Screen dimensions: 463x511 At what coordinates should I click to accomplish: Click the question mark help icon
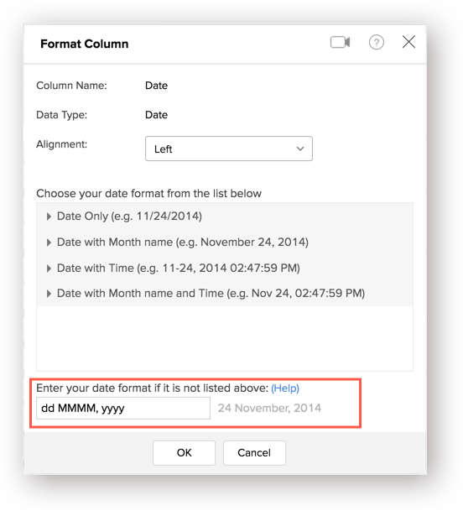pyautogui.click(x=377, y=42)
